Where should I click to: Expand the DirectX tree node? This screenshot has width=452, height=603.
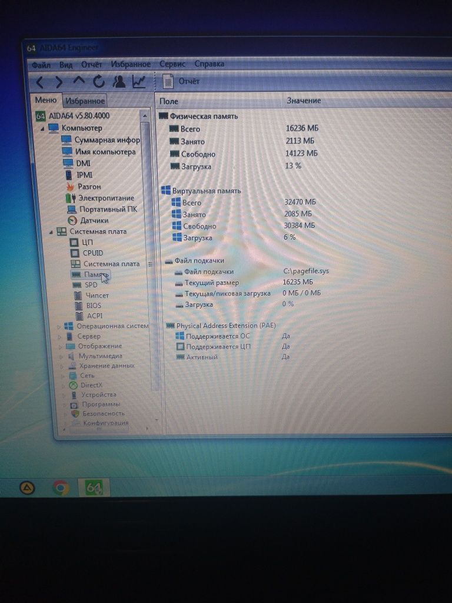64,386
